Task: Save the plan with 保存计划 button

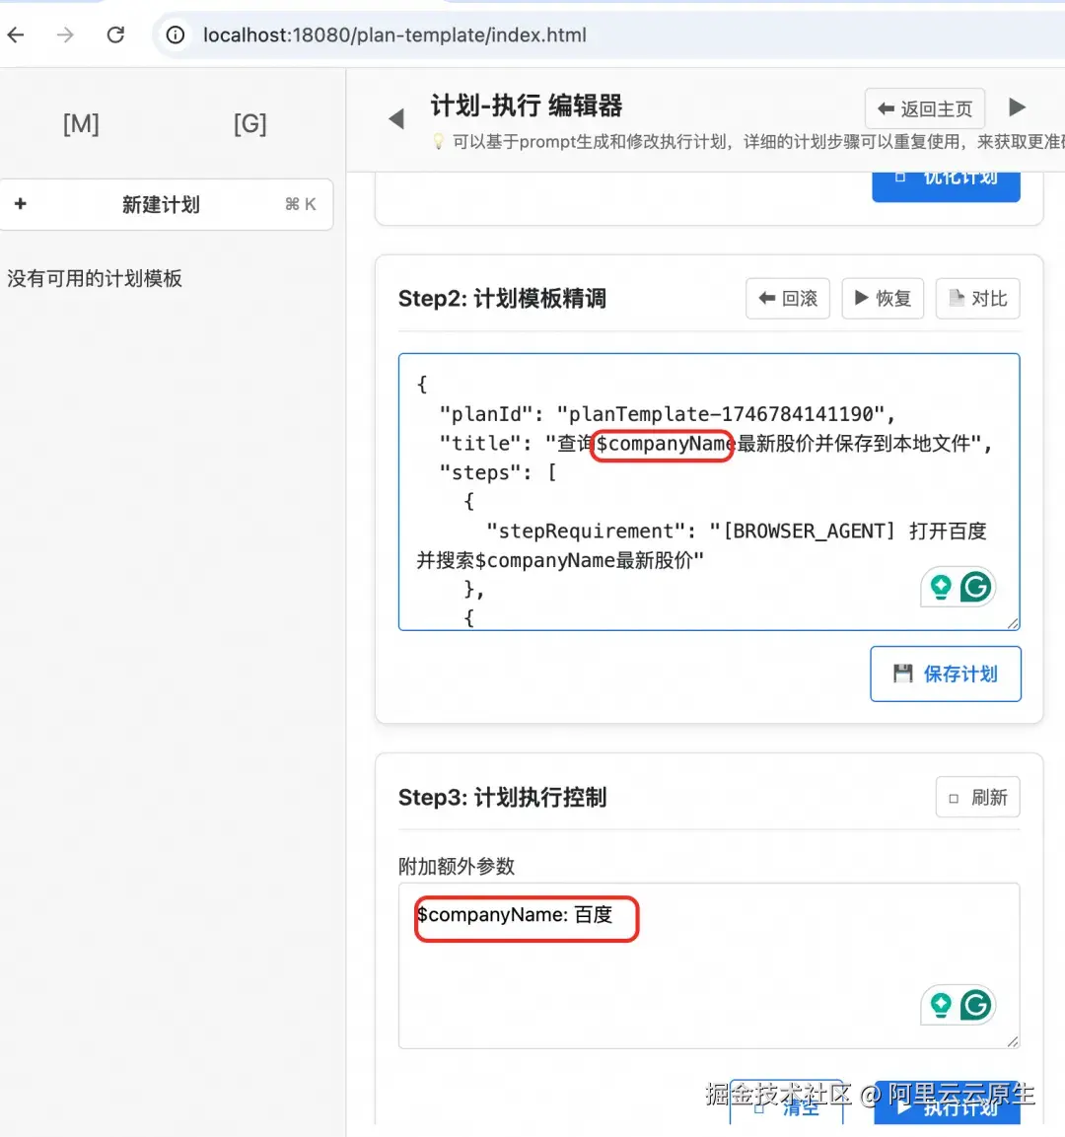Action: 945,674
